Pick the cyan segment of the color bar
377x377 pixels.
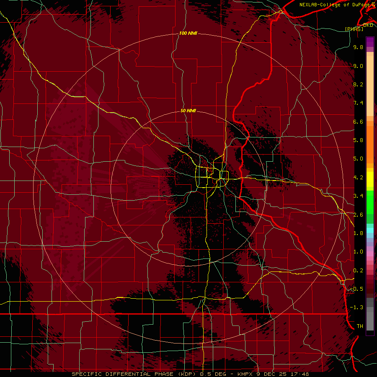(x=370, y=230)
